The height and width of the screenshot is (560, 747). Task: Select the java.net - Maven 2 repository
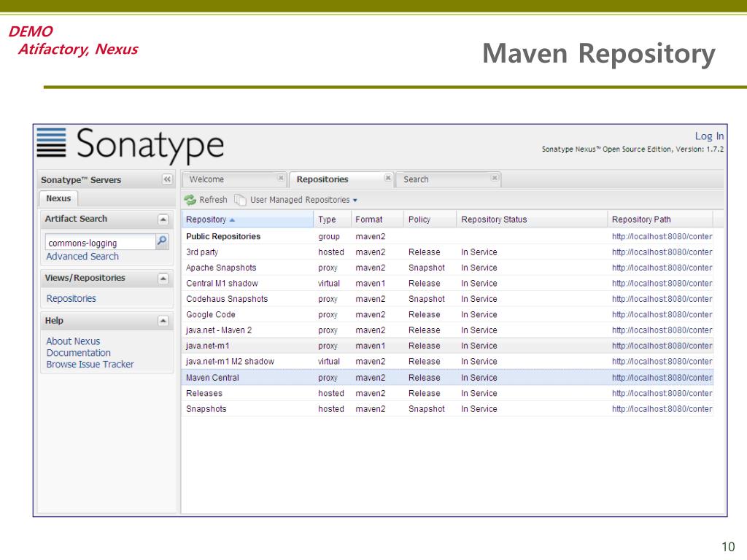coord(447,330)
